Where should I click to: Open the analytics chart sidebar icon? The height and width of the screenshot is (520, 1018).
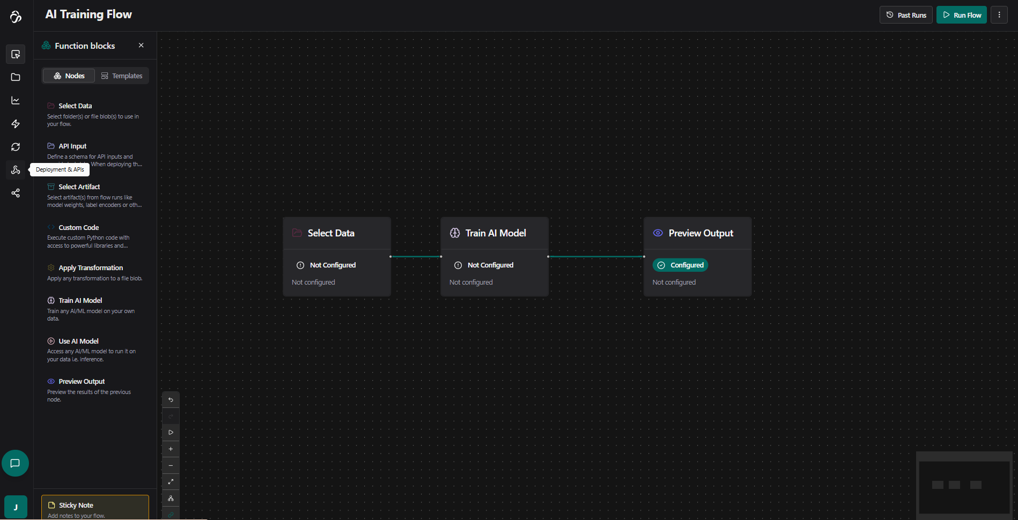(16, 101)
